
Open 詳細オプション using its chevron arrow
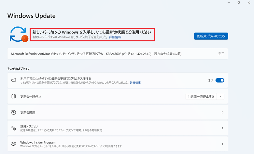pos(222,128)
